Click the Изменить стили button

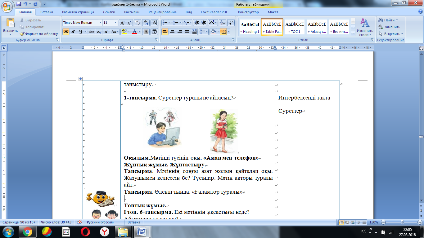365,28
